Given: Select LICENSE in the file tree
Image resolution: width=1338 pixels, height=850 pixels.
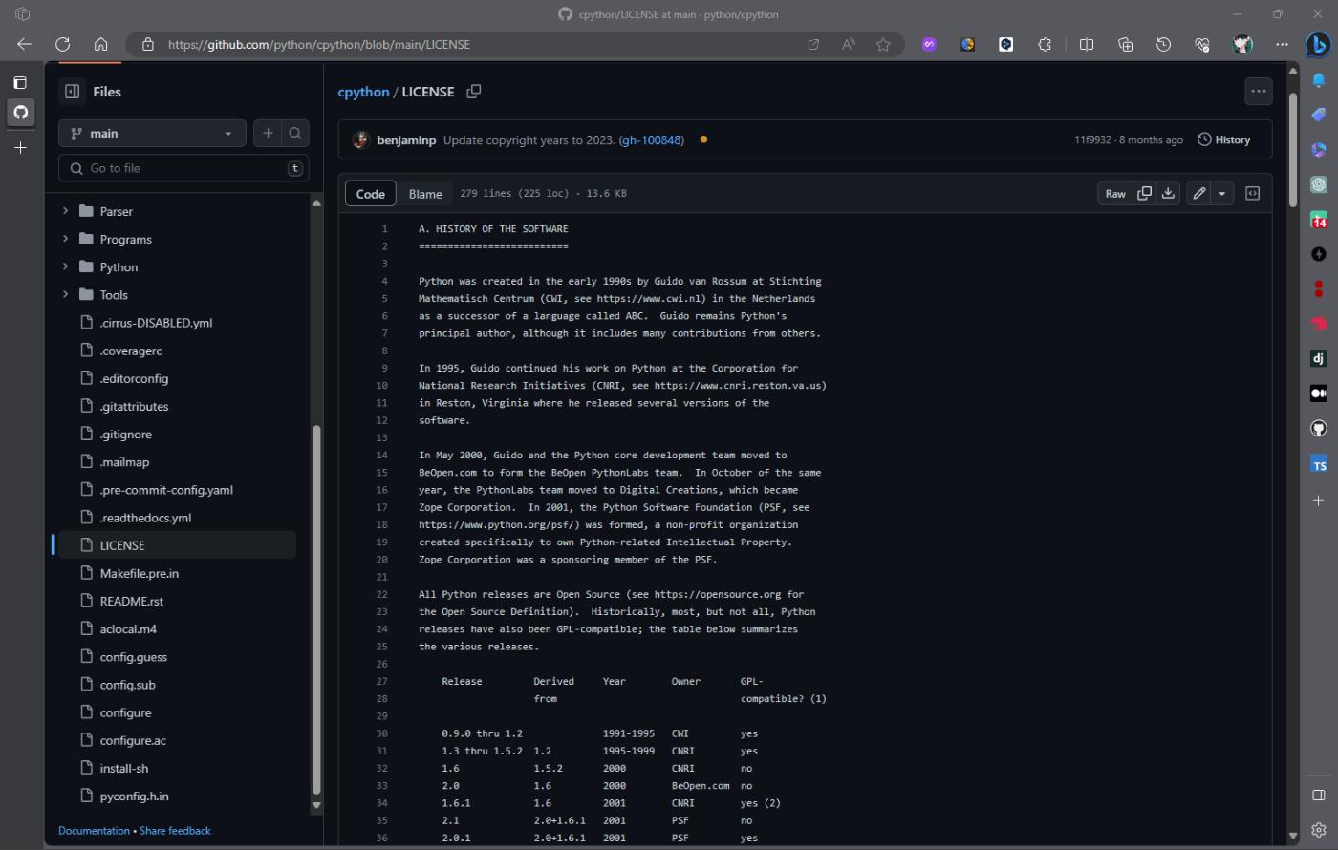Looking at the screenshot, I should tap(178, 545).
